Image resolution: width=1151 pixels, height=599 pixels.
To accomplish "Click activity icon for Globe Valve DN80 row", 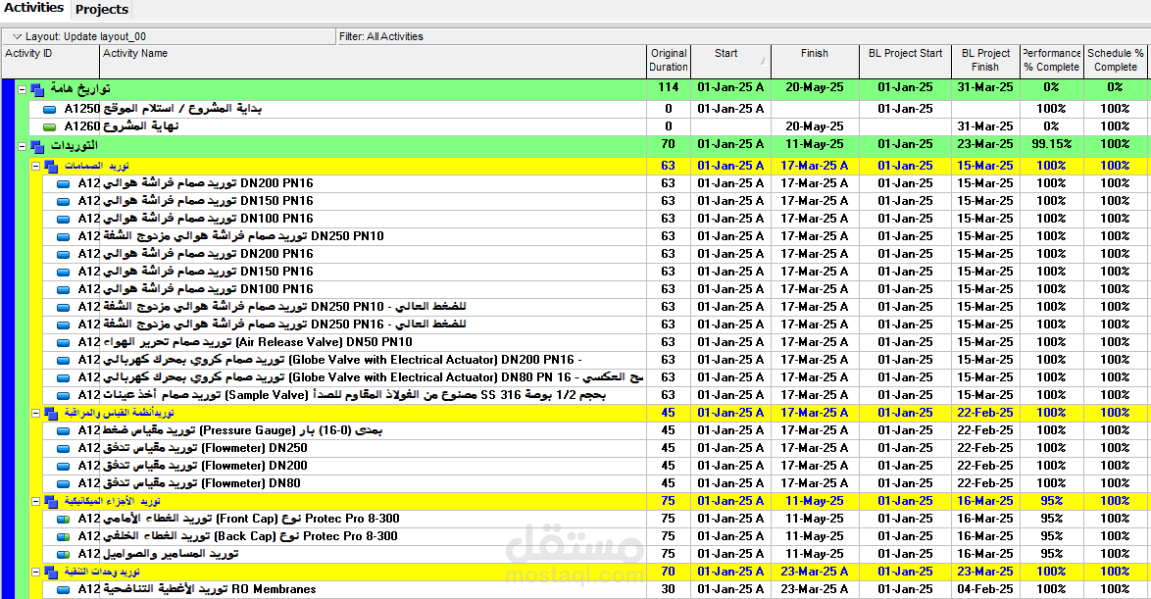I will click(x=64, y=378).
